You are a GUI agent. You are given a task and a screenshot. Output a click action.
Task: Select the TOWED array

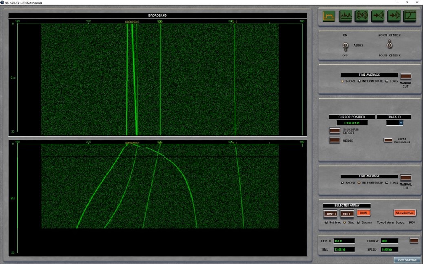tap(330, 214)
